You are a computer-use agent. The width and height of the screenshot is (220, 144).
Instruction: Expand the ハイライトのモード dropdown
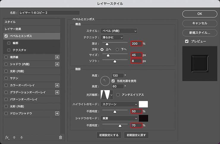coord(120,105)
